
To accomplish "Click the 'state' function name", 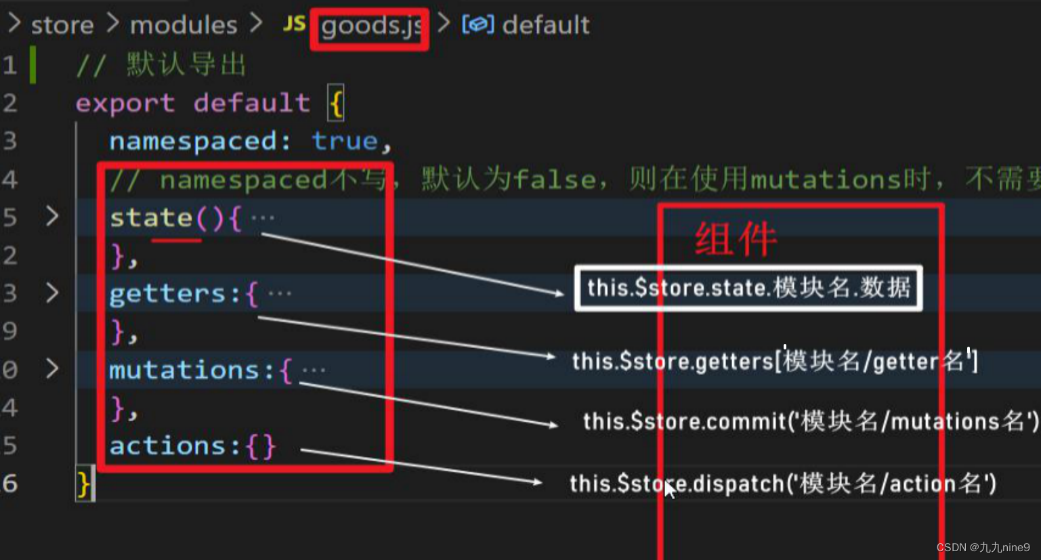I will [x=151, y=217].
